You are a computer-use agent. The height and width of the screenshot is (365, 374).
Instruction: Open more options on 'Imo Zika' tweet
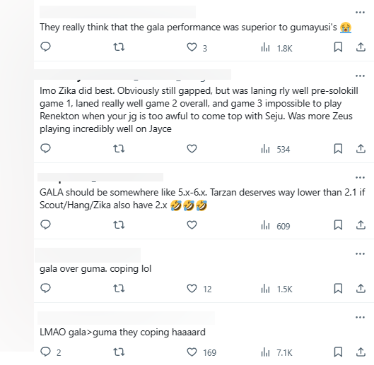[360, 76]
